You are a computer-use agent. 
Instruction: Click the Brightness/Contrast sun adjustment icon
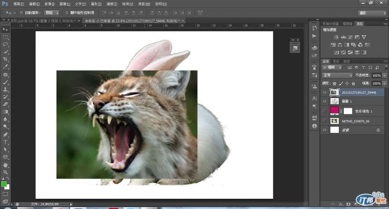tap(336, 37)
